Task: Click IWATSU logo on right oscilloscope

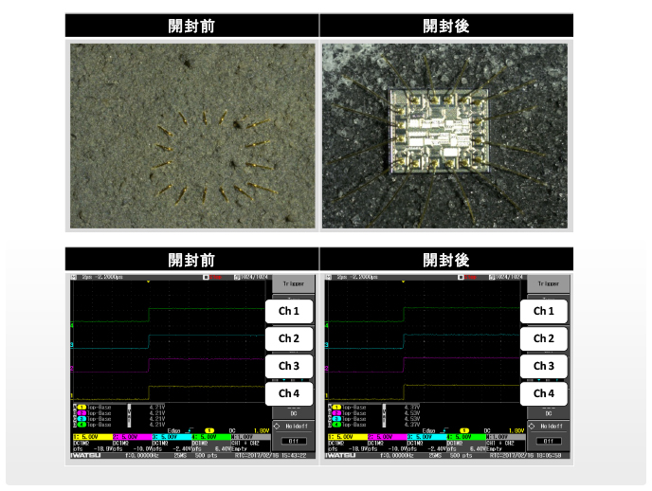Action: click(x=340, y=456)
